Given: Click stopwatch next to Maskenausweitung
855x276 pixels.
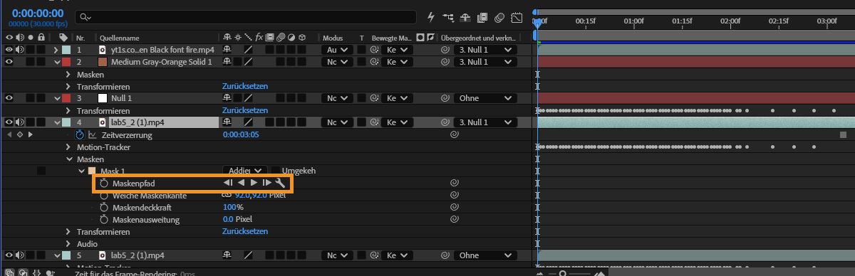Looking at the screenshot, I should pos(104,219).
